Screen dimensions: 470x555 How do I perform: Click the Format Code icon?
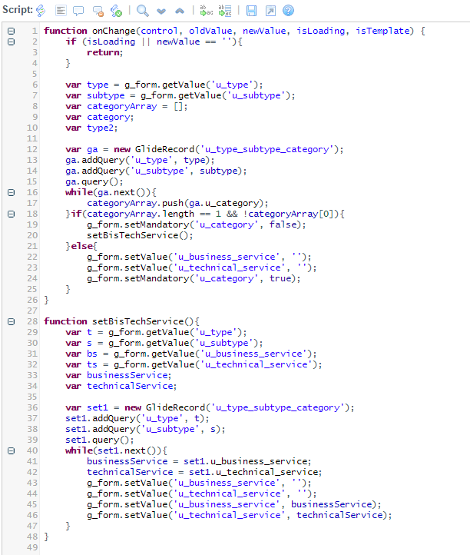coord(61,11)
